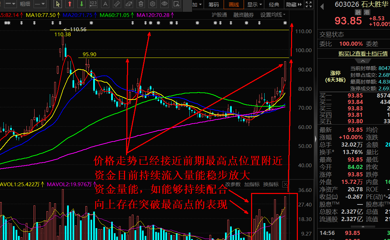390x240 pixels.
Task: Click 改参数 to edit indicator parameters
Action: (x=233, y=184)
